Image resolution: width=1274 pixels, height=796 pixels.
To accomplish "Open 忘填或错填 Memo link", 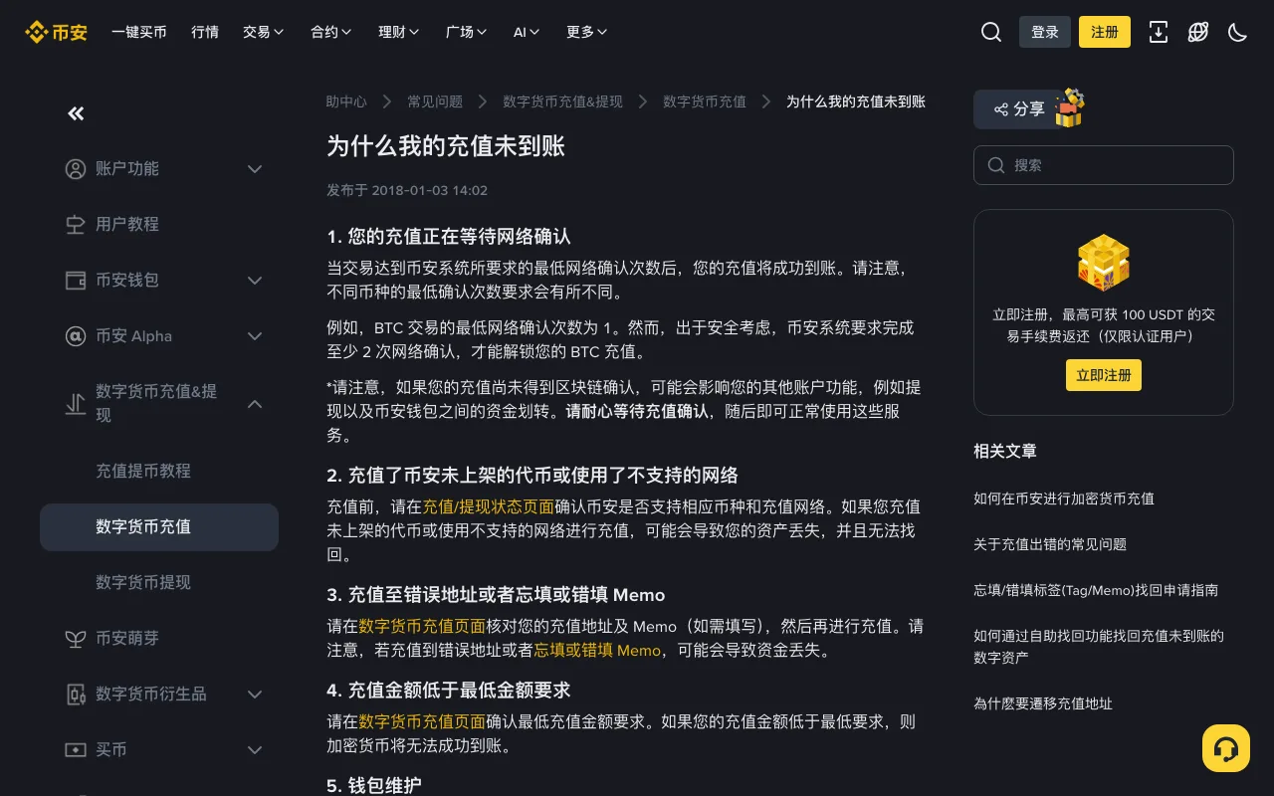I will click(x=597, y=650).
